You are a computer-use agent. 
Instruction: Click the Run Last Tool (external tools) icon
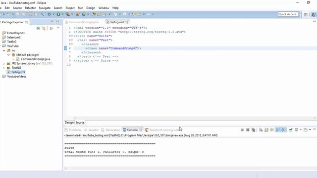click(67, 14)
